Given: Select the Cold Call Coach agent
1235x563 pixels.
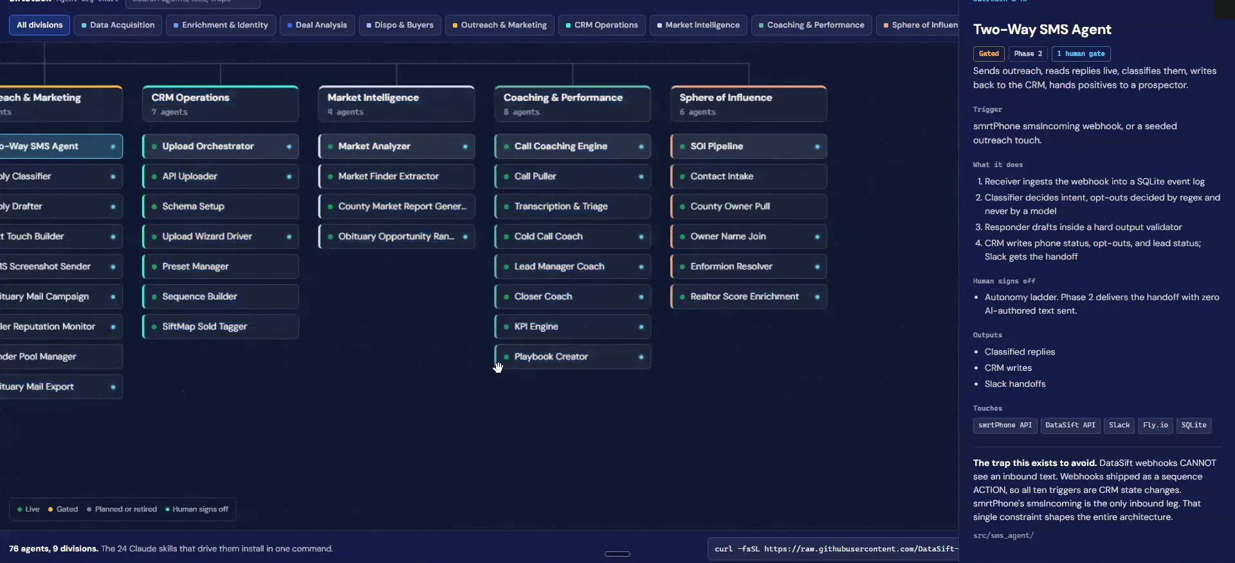Looking at the screenshot, I should [x=572, y=237].
